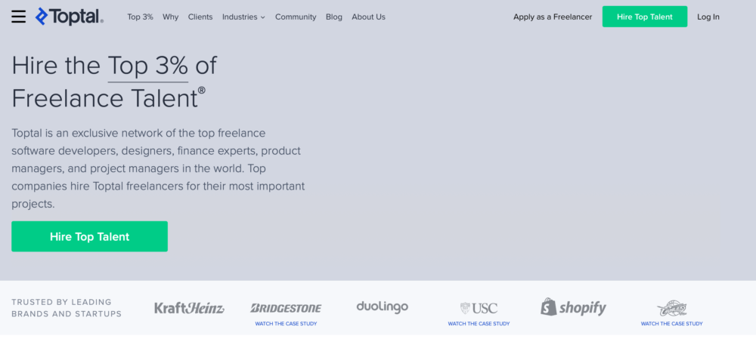Open the hamburger menu icon
Viewport: 756px width, 339px height.
click(x=18, y=17)
